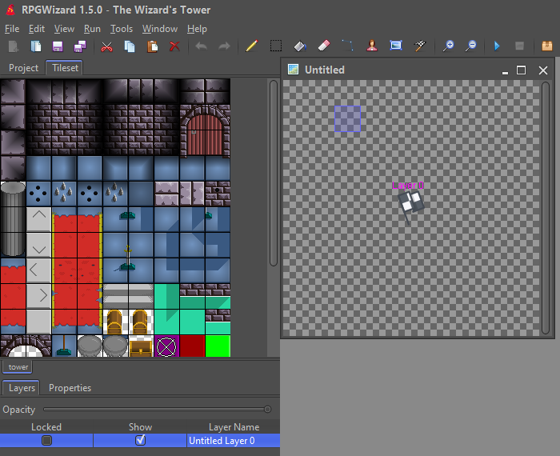Screen dimensions: 560x456
Task: Click the Zoom Out magnifier icon
Action: (470, 46)
